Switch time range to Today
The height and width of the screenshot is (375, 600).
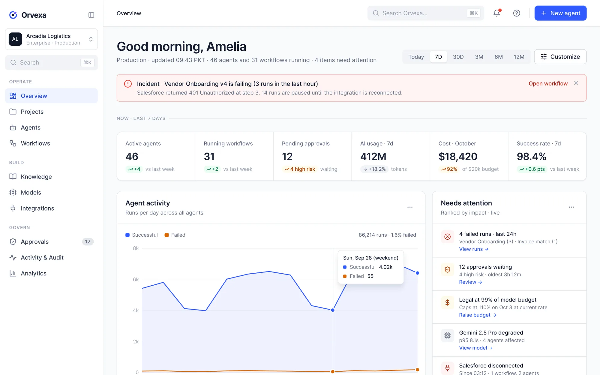416,57
